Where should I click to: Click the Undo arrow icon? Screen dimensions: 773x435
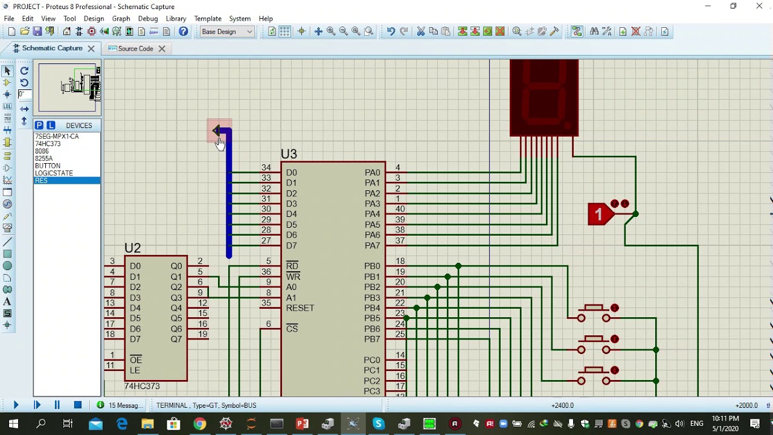pyautogui.click(x=391, y=31)
